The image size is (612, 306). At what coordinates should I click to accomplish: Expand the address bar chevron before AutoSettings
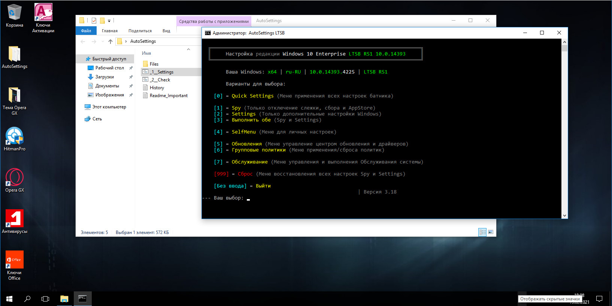point(126,41)
